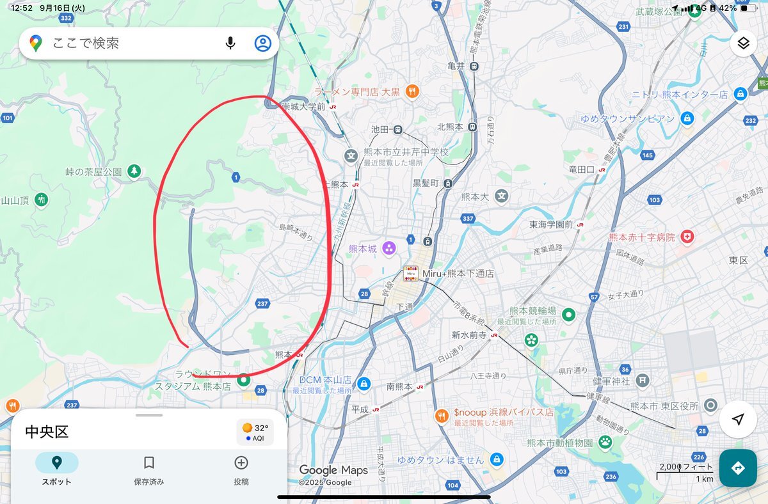Open the map layers button

[743, 43]
